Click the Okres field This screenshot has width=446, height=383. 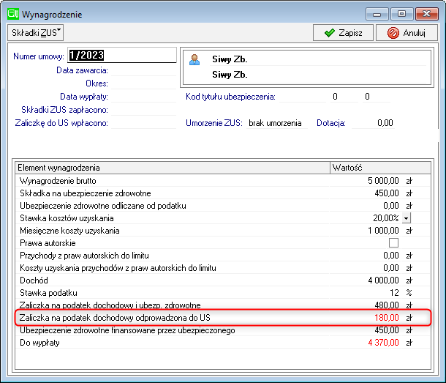143,83
